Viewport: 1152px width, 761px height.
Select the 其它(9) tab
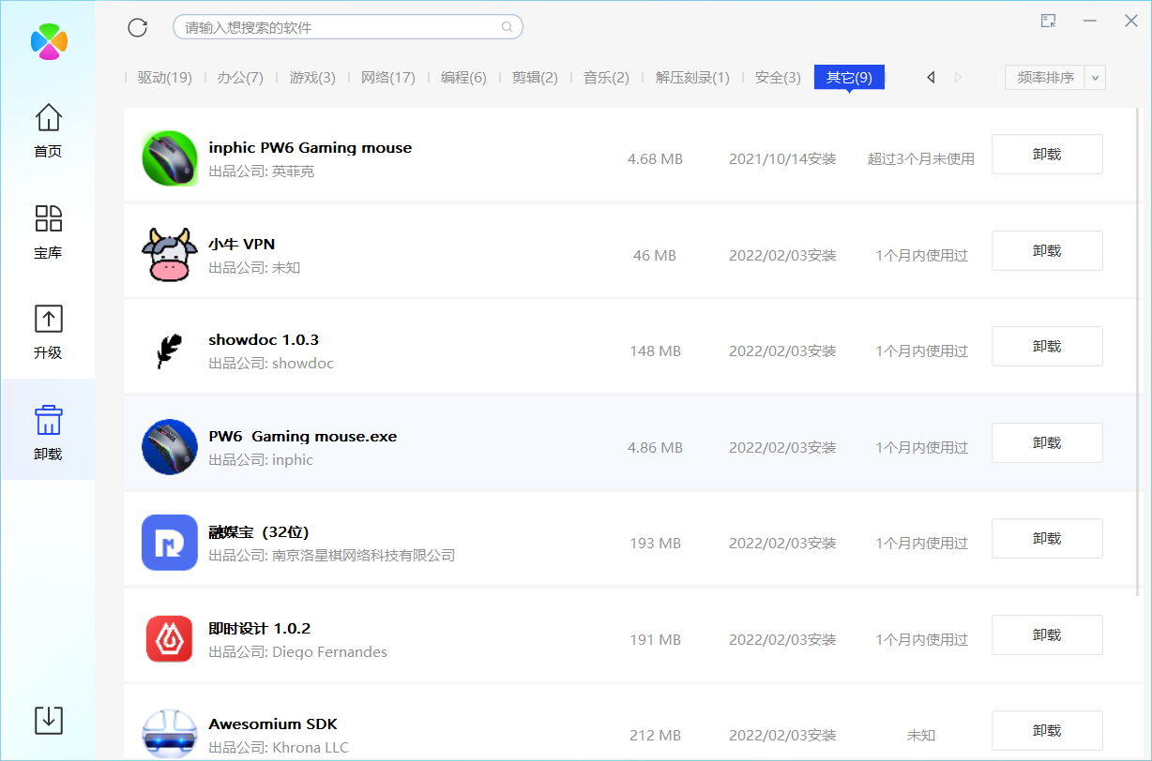pyautogui.click(x=849, y=78)
